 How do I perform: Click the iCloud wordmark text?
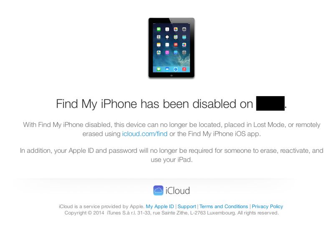click(178, 191)
